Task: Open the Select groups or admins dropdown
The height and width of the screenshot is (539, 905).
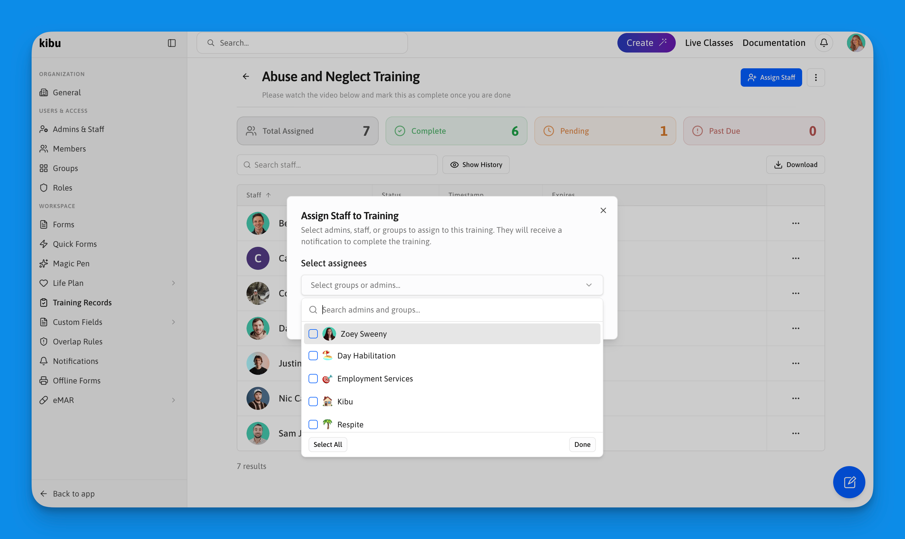Action: click(452, 285)
